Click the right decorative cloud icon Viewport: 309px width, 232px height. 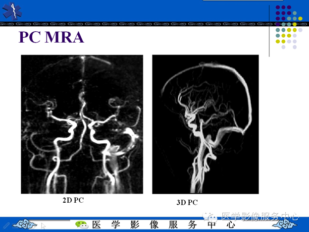tap(285, 224)
